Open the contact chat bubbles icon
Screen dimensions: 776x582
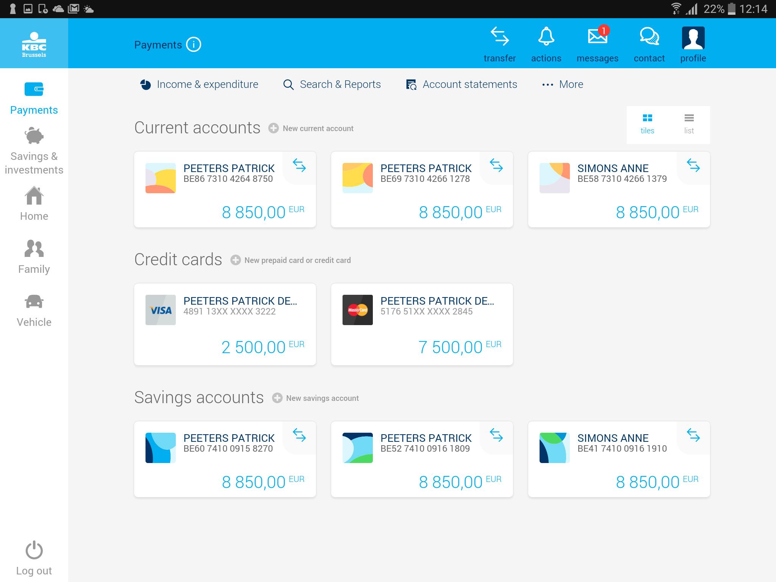pyautogui.click(x=649, y=37)
